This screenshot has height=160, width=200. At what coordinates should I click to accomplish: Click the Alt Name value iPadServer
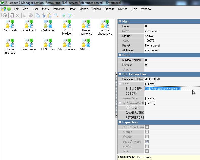(x=172, y=50)
